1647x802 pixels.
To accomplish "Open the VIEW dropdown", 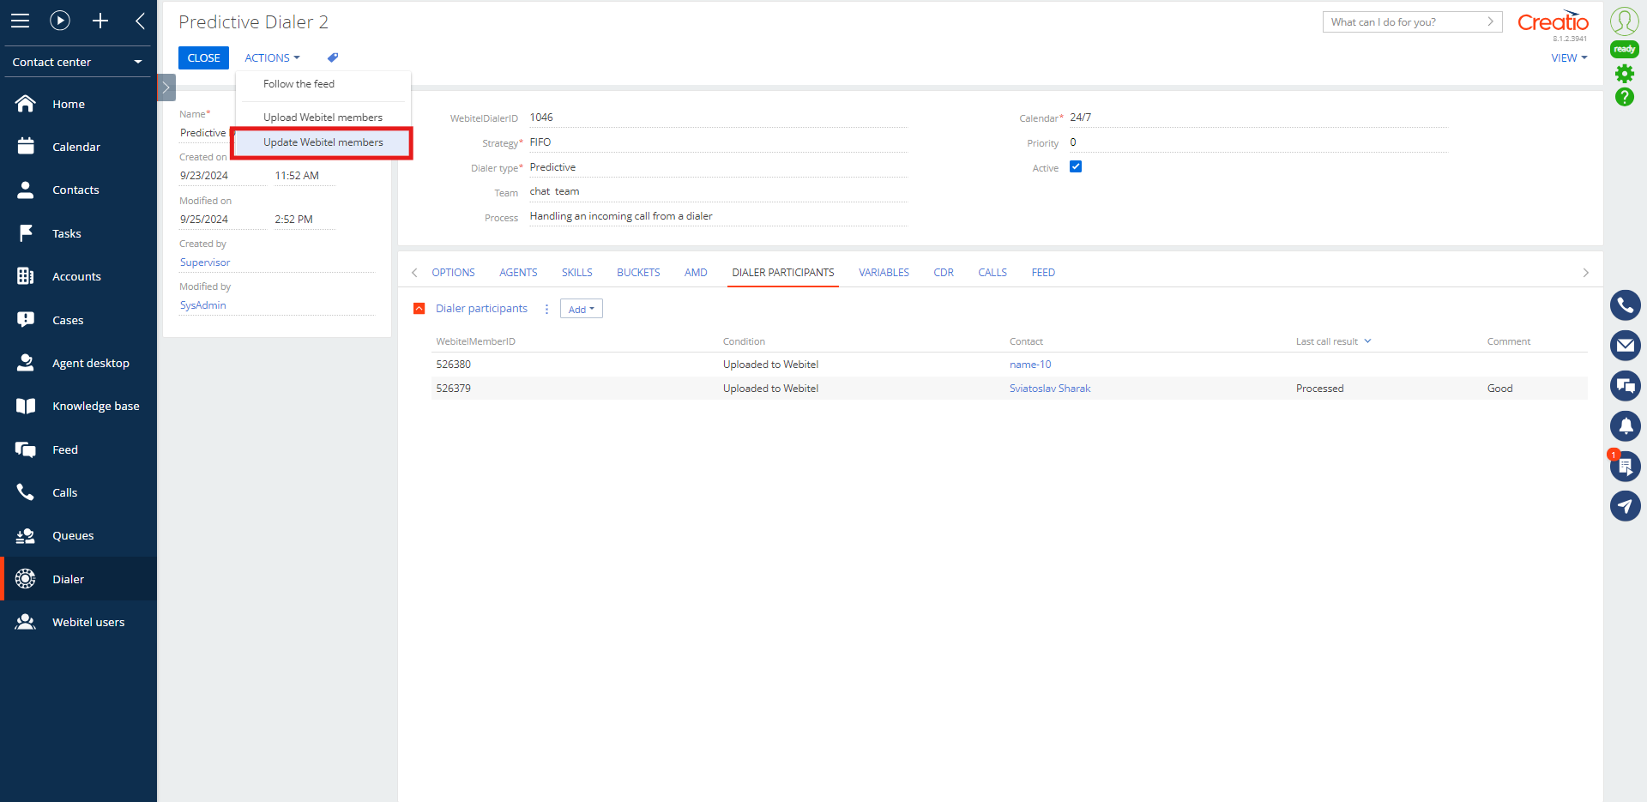I will click(1569, 57).
